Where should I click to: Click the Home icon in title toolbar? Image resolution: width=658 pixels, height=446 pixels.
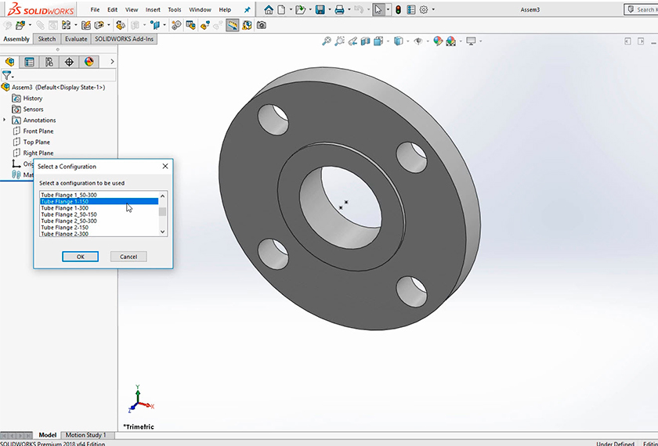click(x=269, y=10)
